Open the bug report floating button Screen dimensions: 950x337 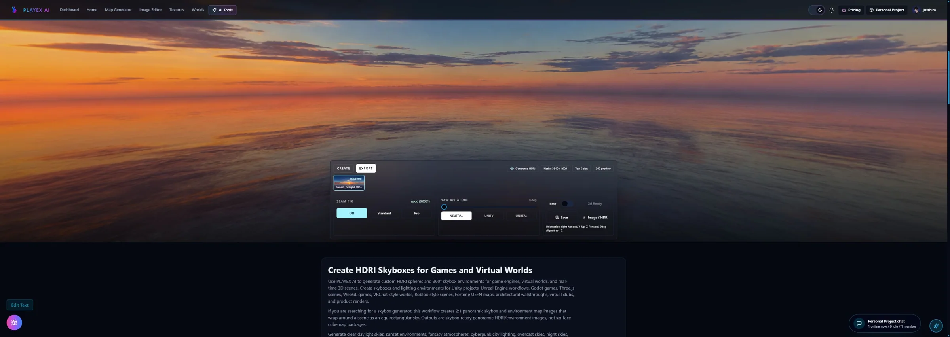pos(14,322)
